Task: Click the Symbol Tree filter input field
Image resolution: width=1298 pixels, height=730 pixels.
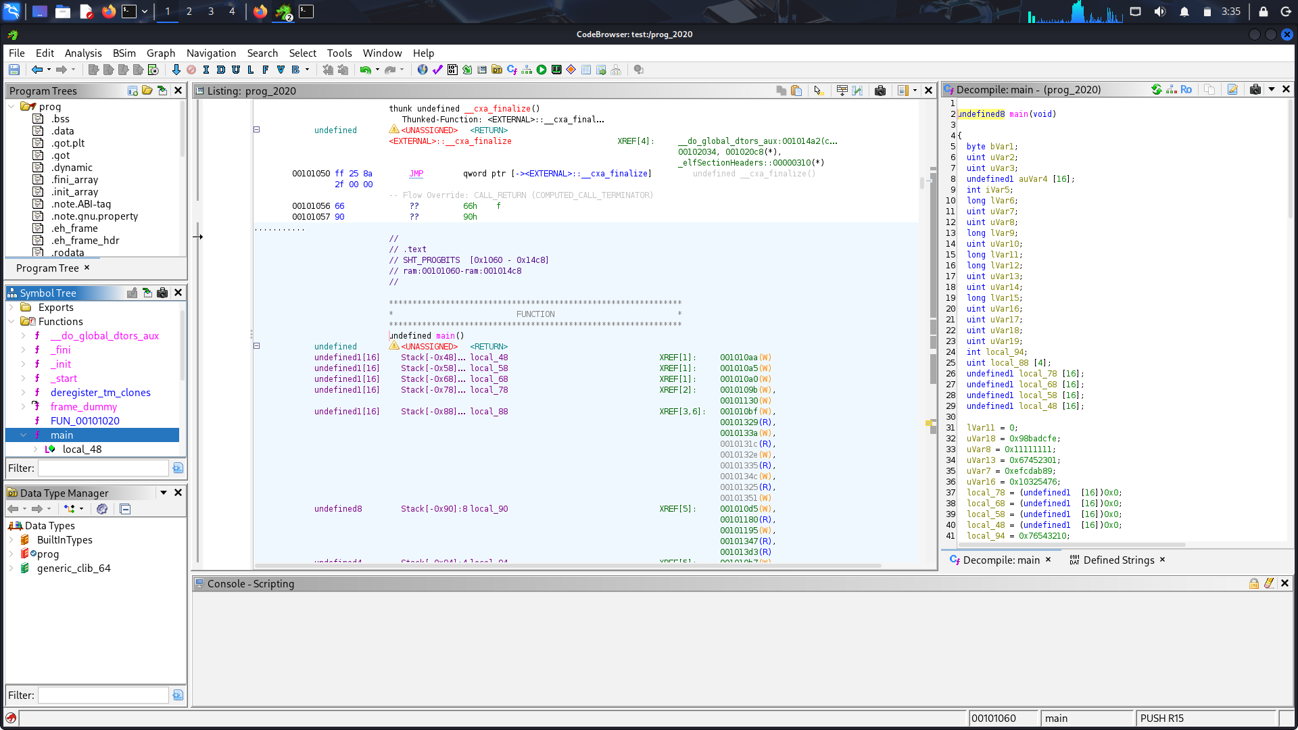Action: coord(103,468)
